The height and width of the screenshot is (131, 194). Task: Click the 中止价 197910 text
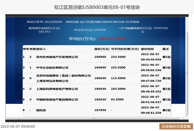tap(90, 30)
